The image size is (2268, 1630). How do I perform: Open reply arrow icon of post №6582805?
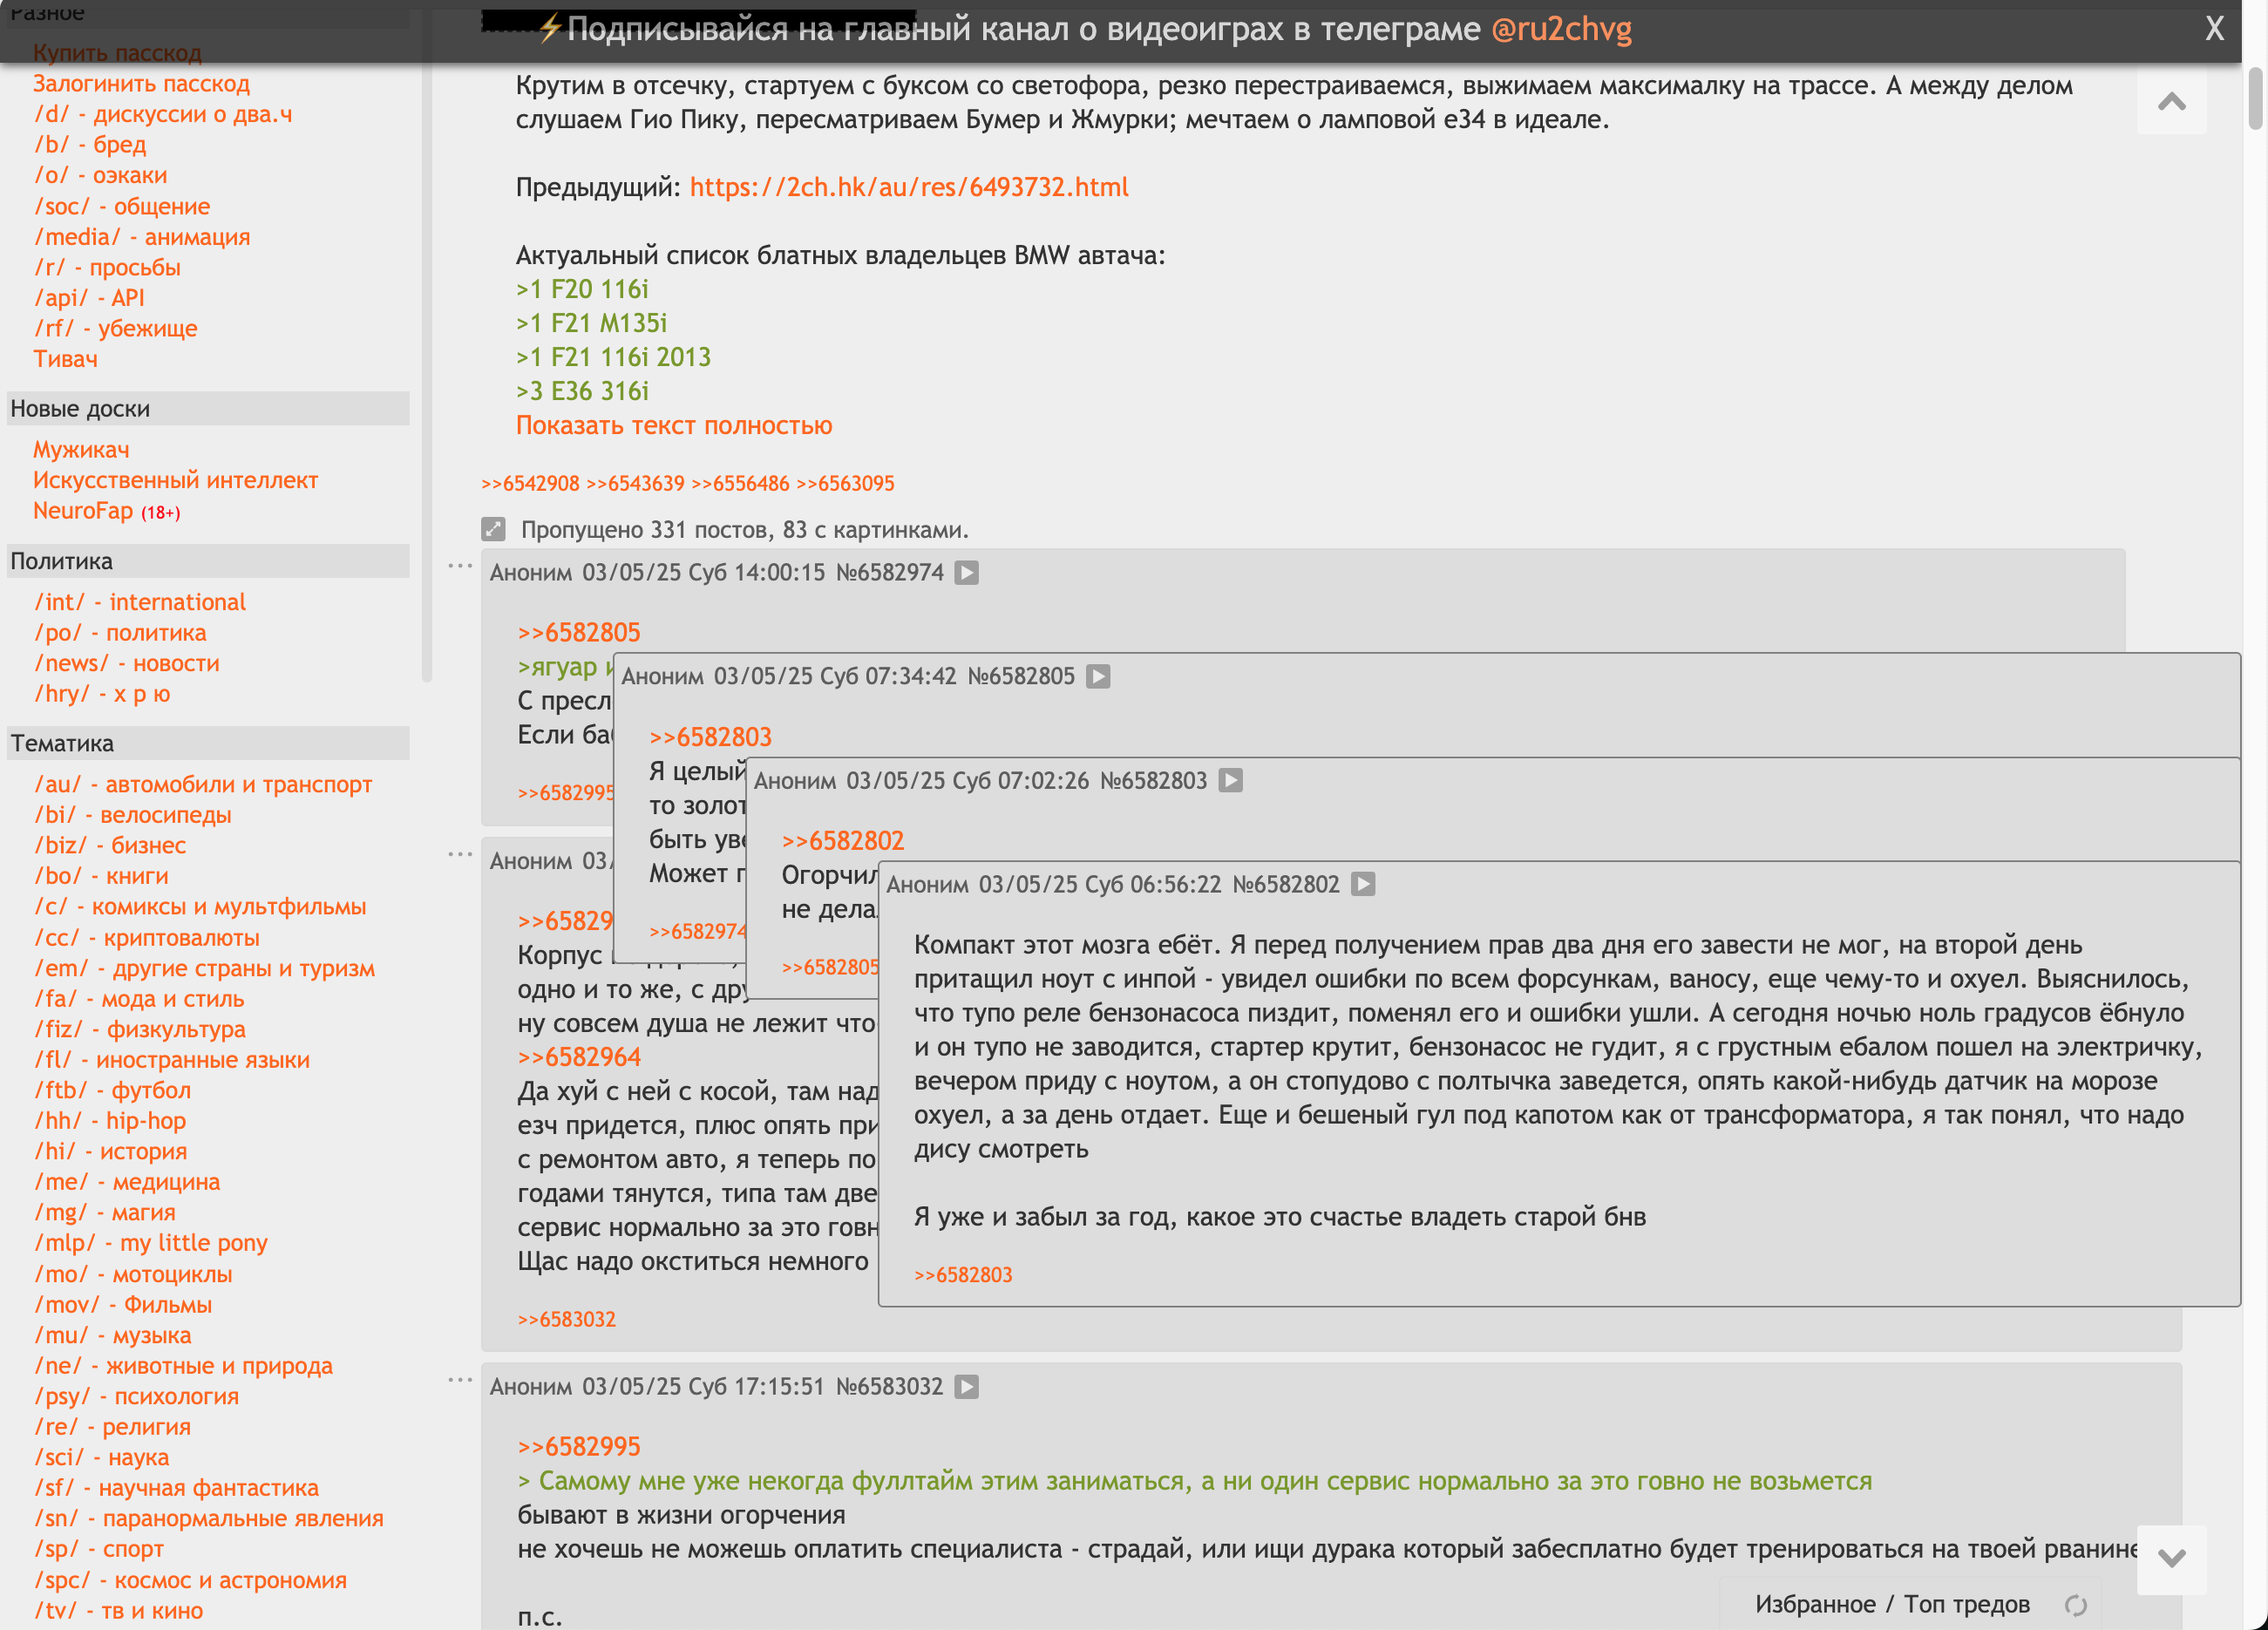(1098, 677)
